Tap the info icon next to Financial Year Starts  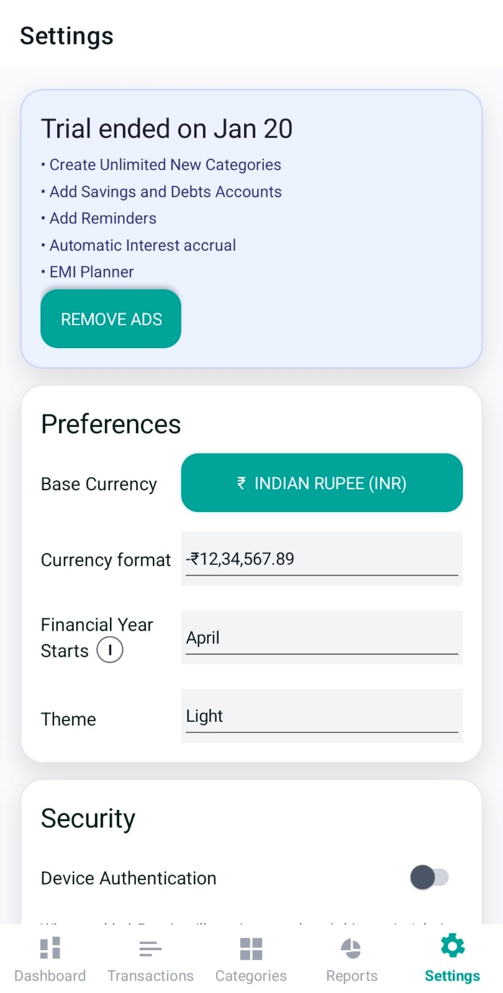(x=109, y=650)
